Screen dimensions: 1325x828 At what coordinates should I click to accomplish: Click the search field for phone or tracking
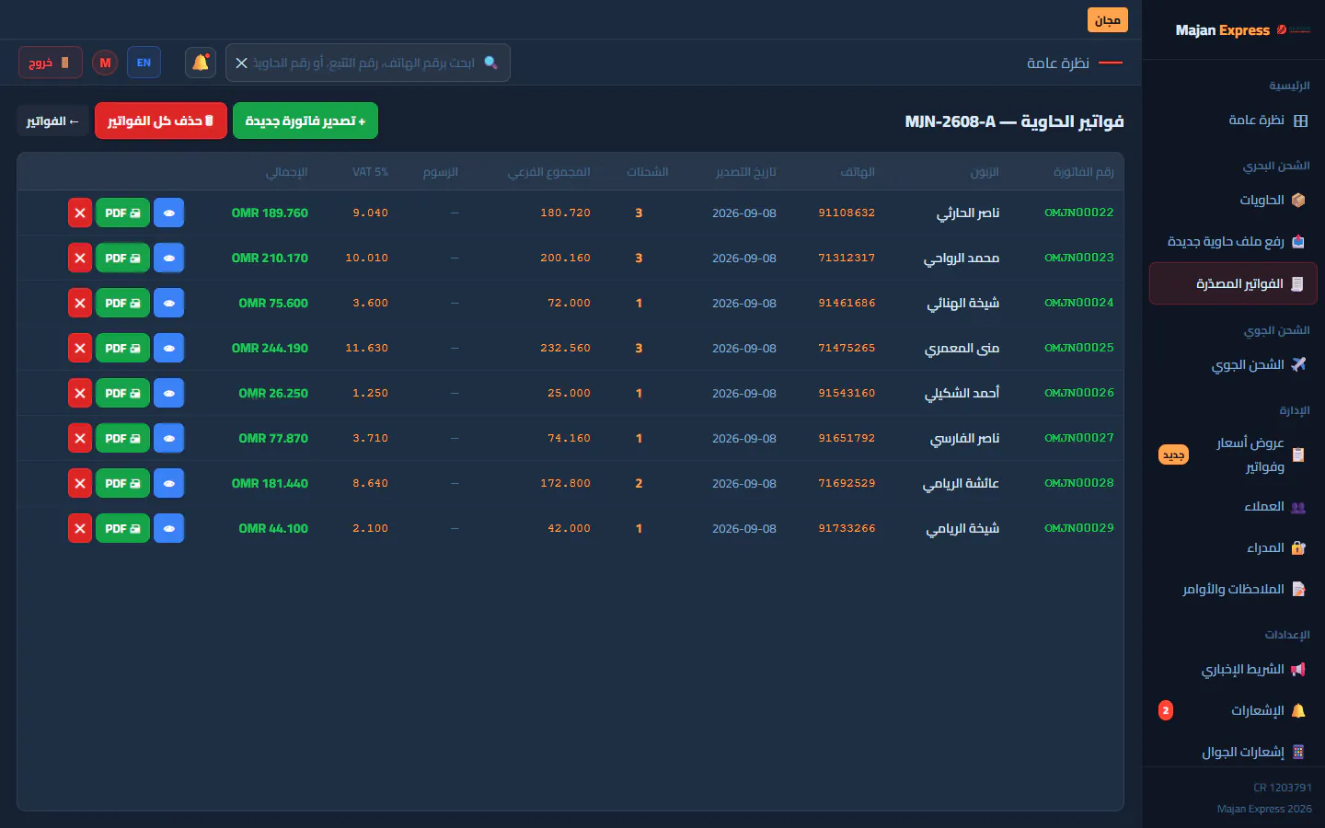point(368,63)
